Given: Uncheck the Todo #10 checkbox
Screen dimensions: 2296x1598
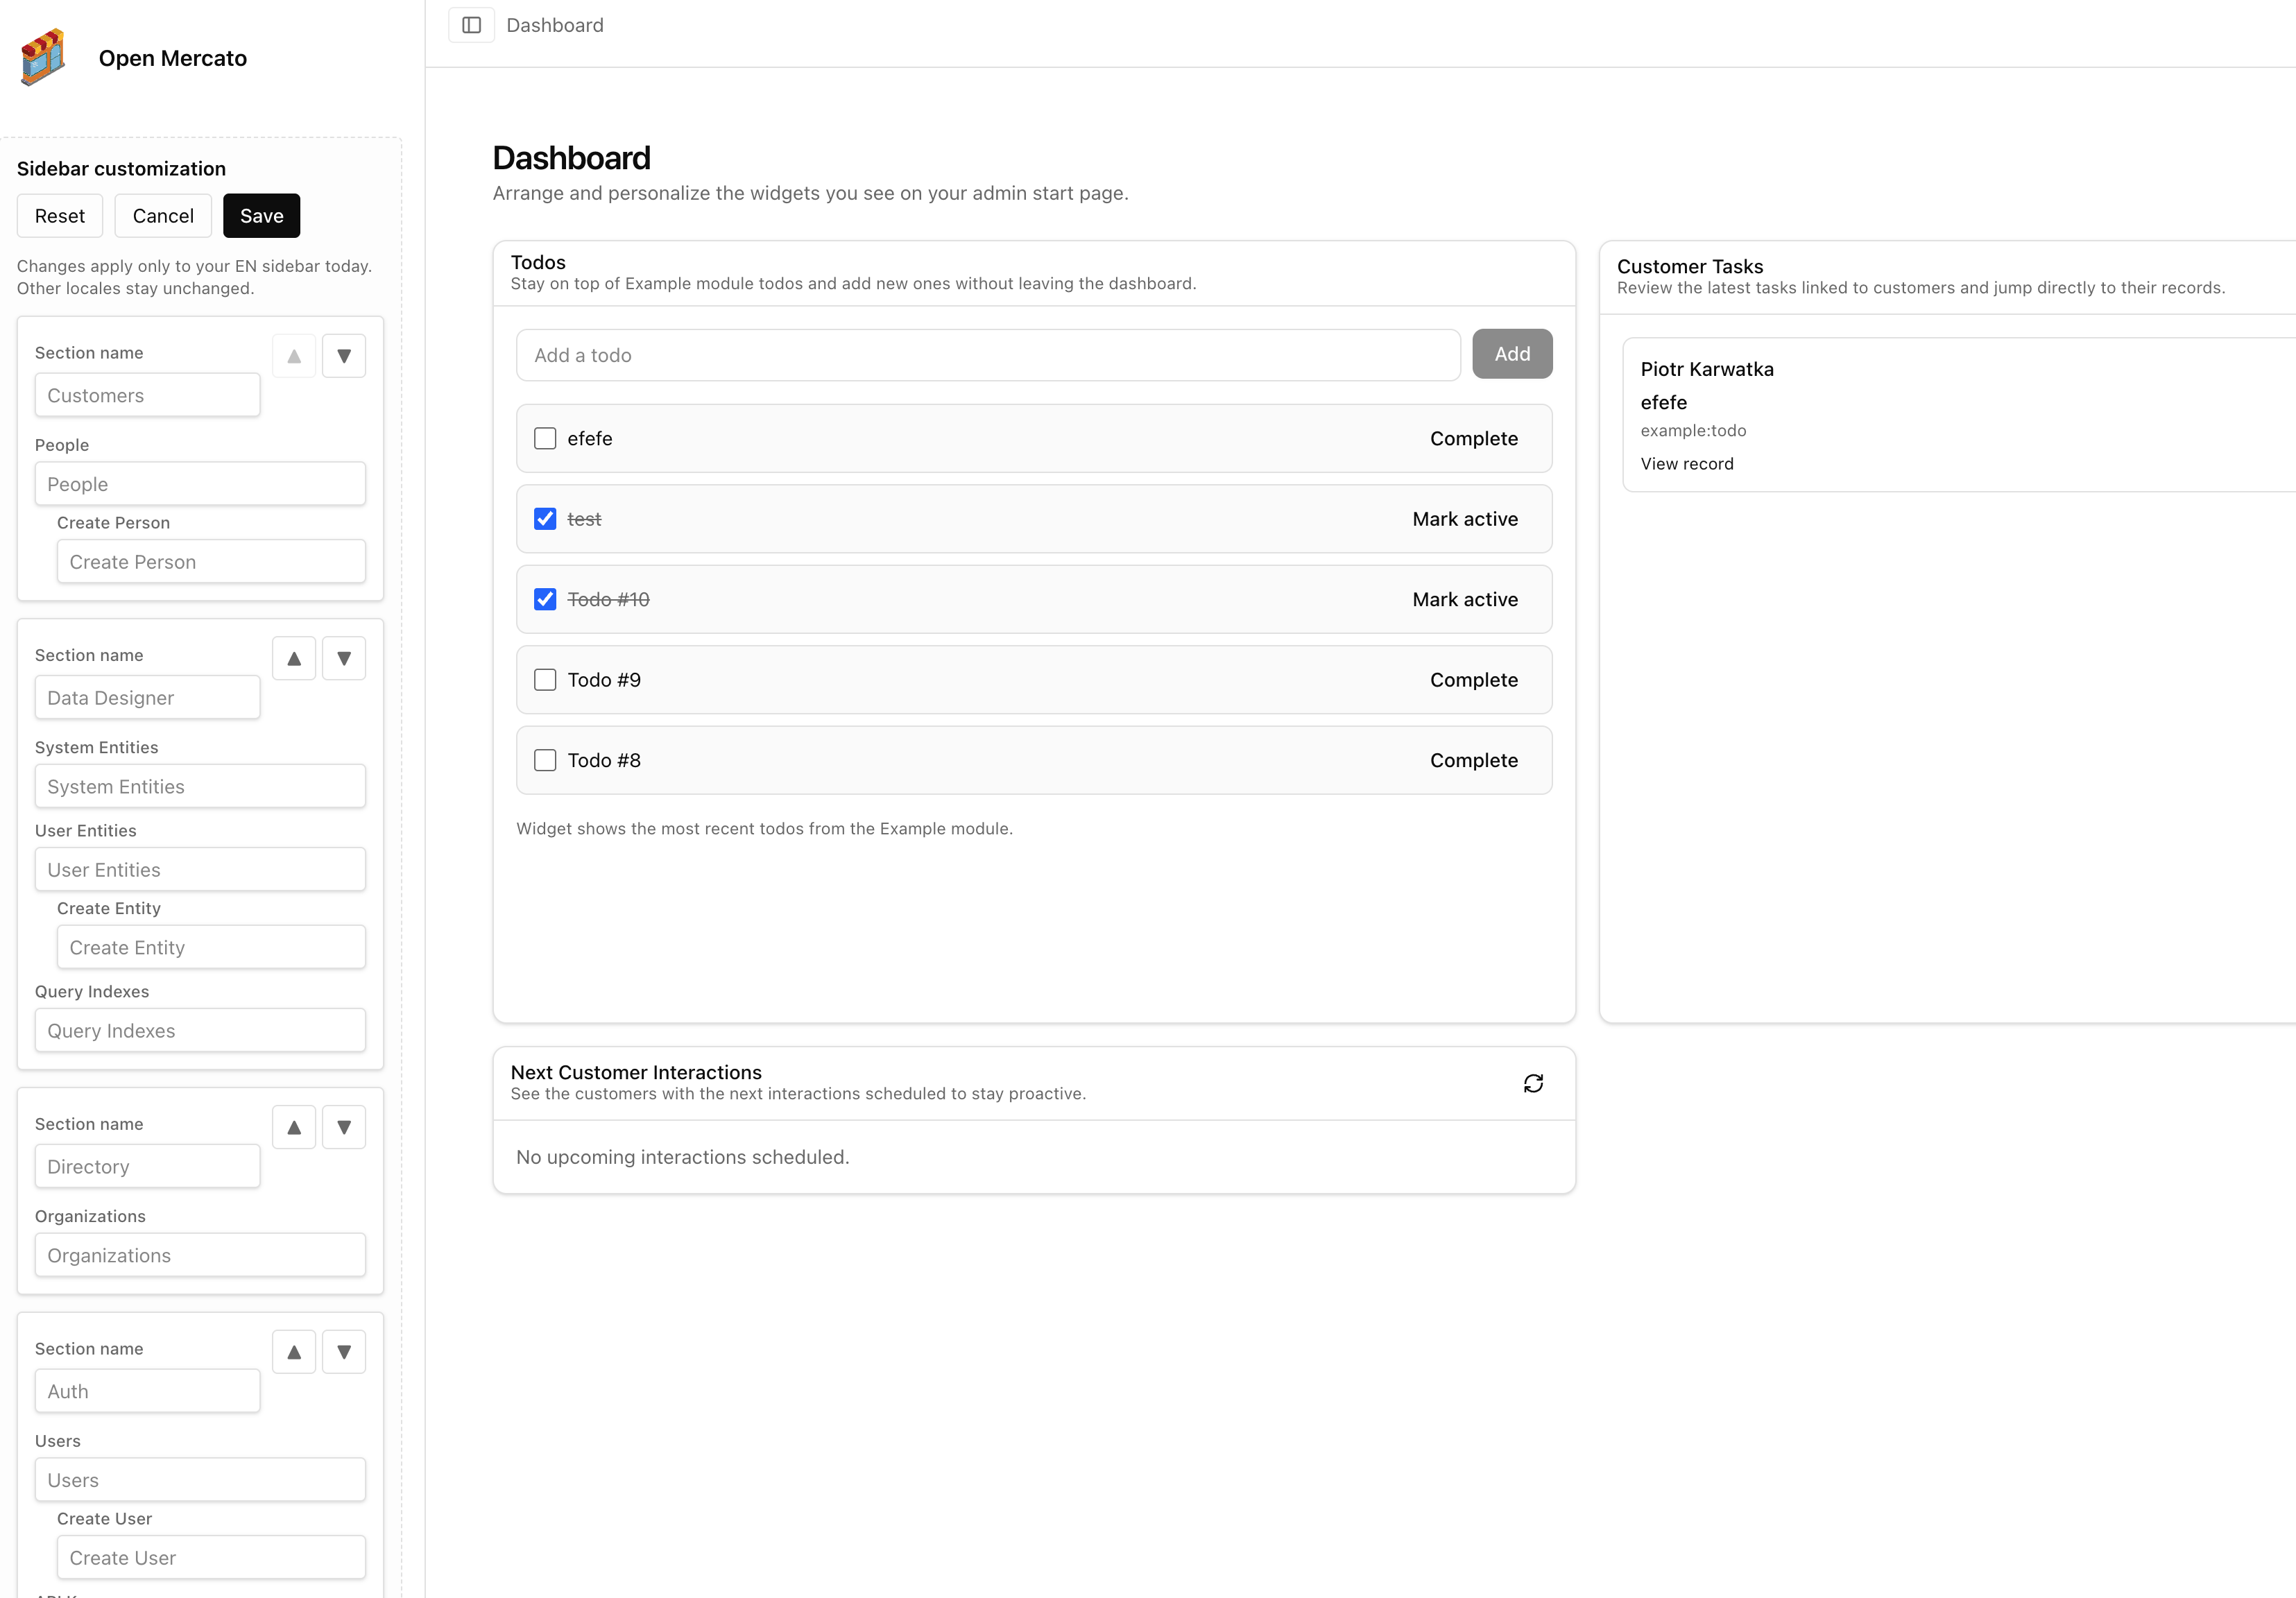Looking at the screenshot, I should [x=545, y=599].
